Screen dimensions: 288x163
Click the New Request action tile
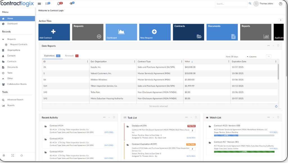(155, 32)
